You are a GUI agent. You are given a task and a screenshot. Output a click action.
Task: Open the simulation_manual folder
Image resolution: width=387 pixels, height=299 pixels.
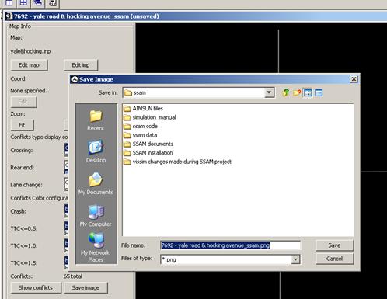point(150,117)
